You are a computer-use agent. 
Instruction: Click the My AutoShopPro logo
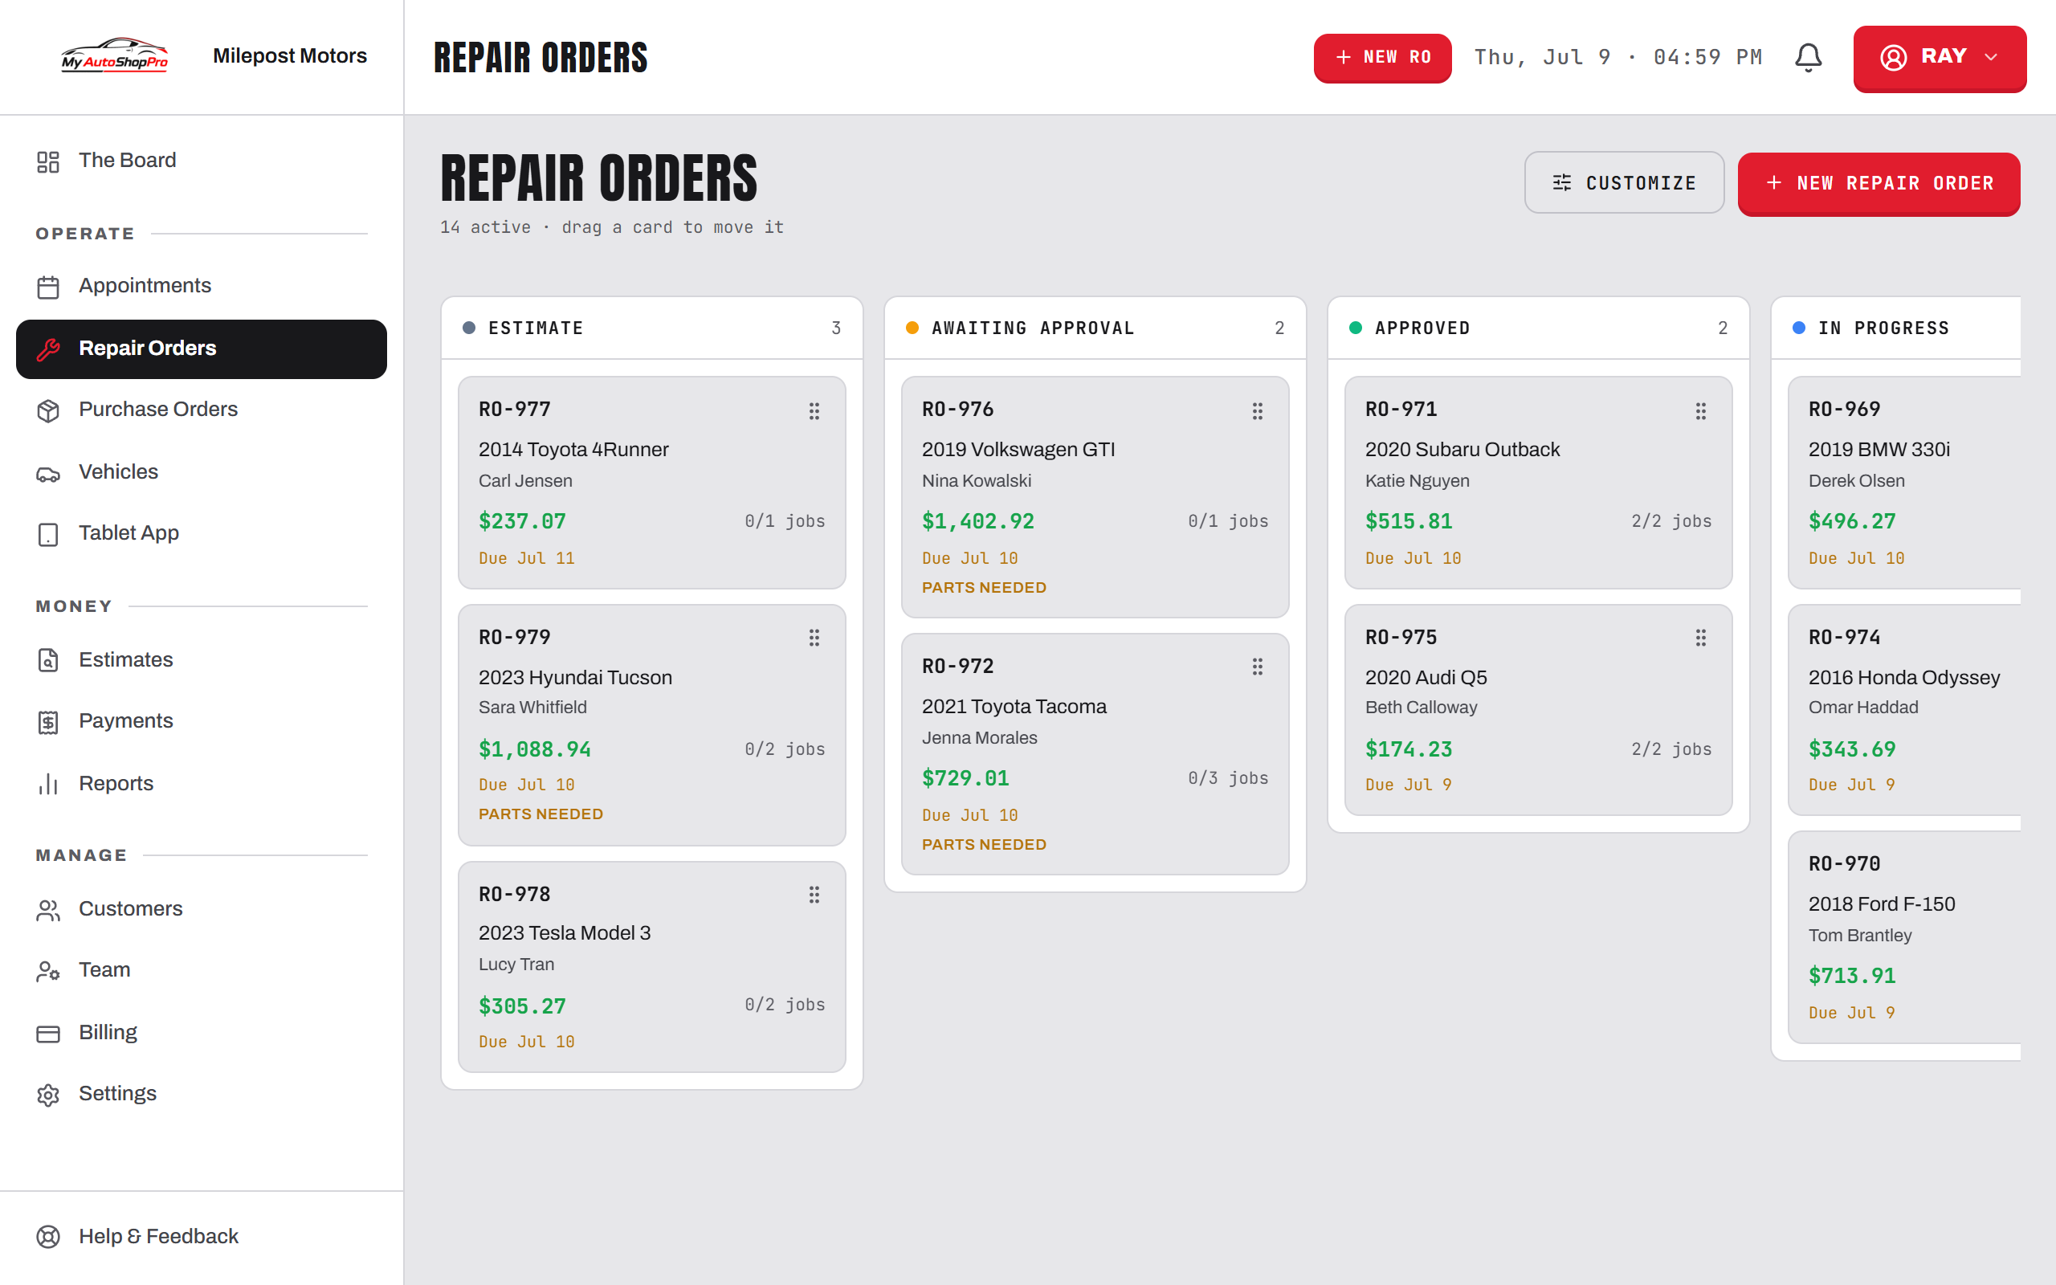(115, 55)
